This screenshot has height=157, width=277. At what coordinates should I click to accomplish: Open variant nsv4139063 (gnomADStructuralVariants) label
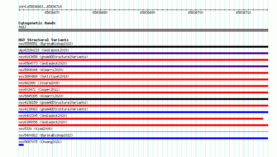pyautogui.click(x=53, y=109)
